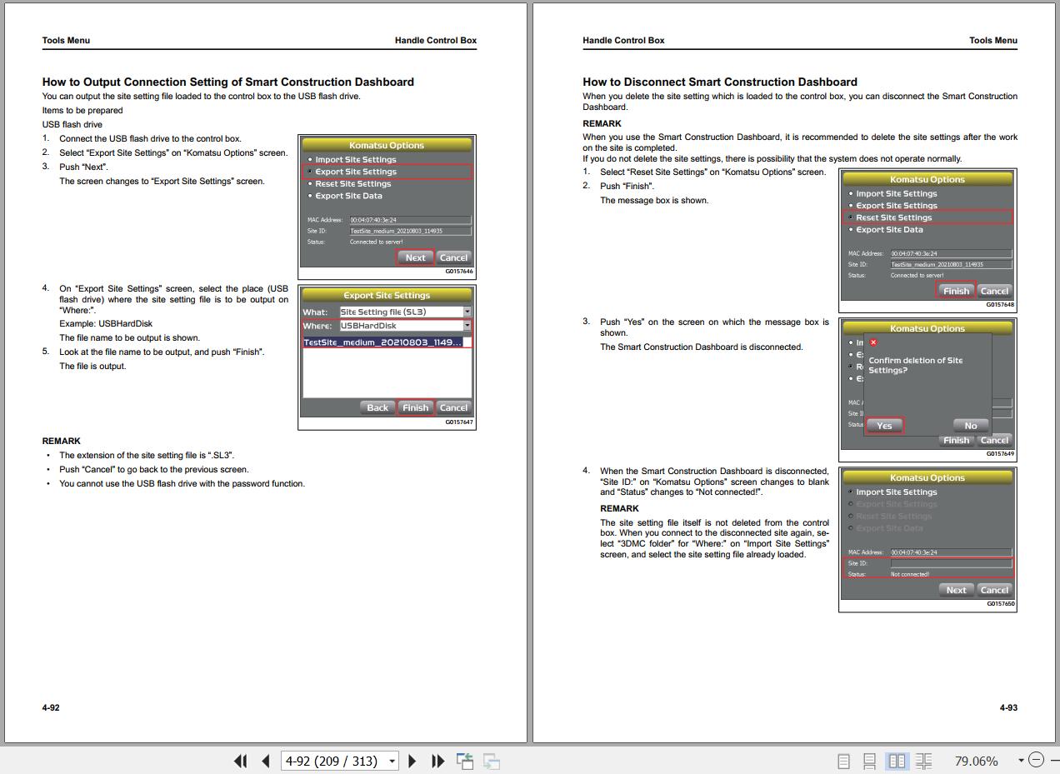Screen dimensions: 1060x774
Task: Click the "Where:" USBHardDisk dropdown
Action: pos(405,326)
